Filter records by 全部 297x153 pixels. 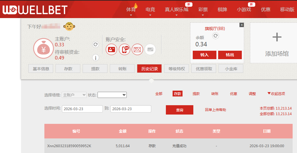(159, 94)
